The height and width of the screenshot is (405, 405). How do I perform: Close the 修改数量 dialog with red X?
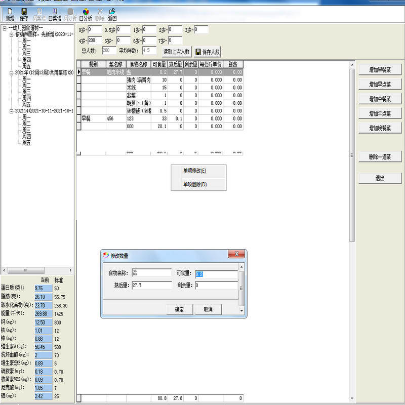coord(236,254)
